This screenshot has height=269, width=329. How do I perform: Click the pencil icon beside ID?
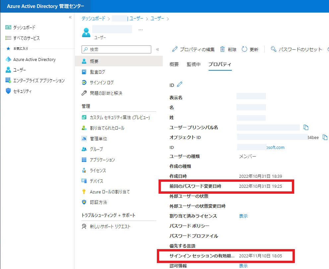(x=179, y=85)
